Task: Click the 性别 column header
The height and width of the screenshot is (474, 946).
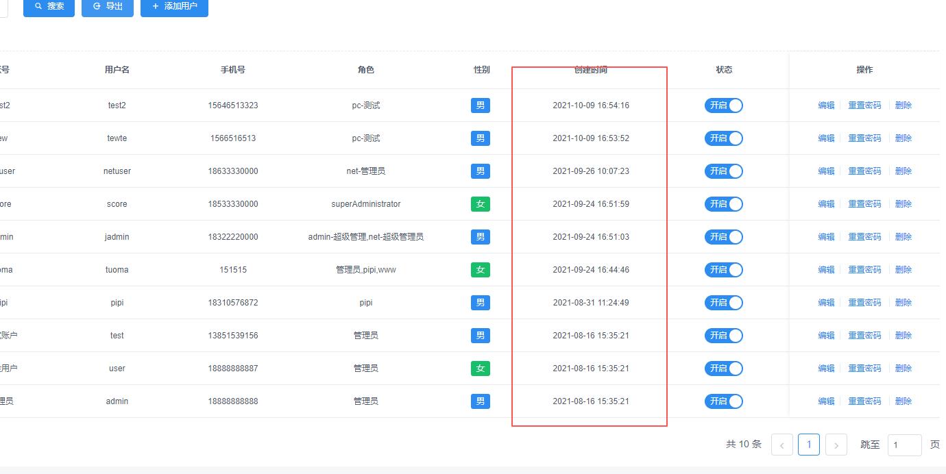Action: coord(482,70)
